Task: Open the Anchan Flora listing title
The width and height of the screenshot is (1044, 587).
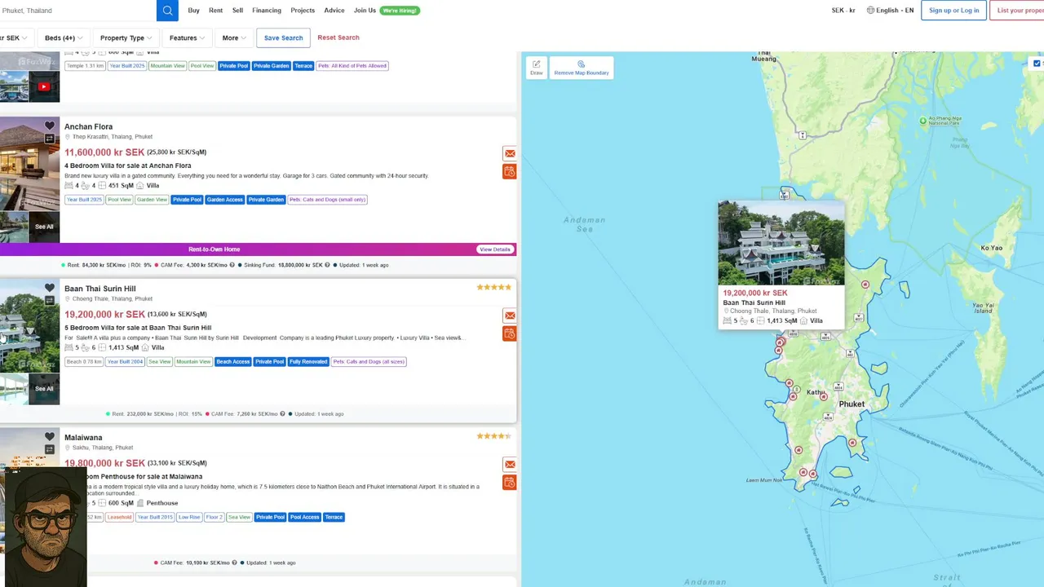Action: pyautogui.click(x=89, y=126)
